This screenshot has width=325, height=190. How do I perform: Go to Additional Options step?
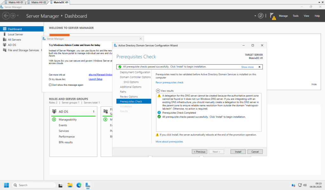tap(130, 87)
